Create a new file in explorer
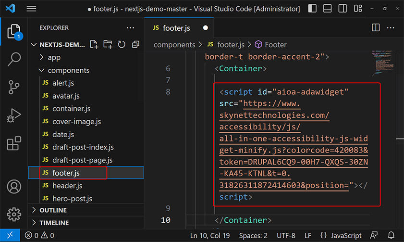 click(94, 44)
